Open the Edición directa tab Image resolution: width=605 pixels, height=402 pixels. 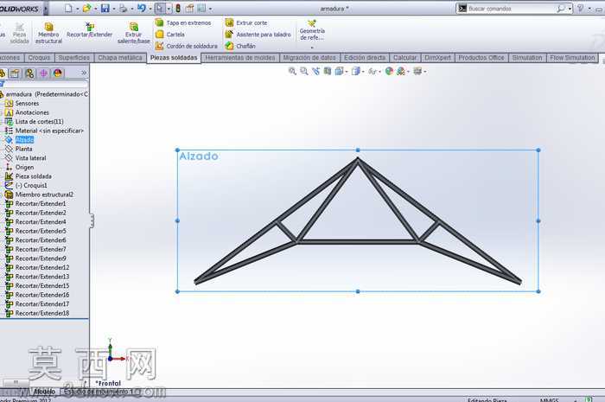point(365,57)
